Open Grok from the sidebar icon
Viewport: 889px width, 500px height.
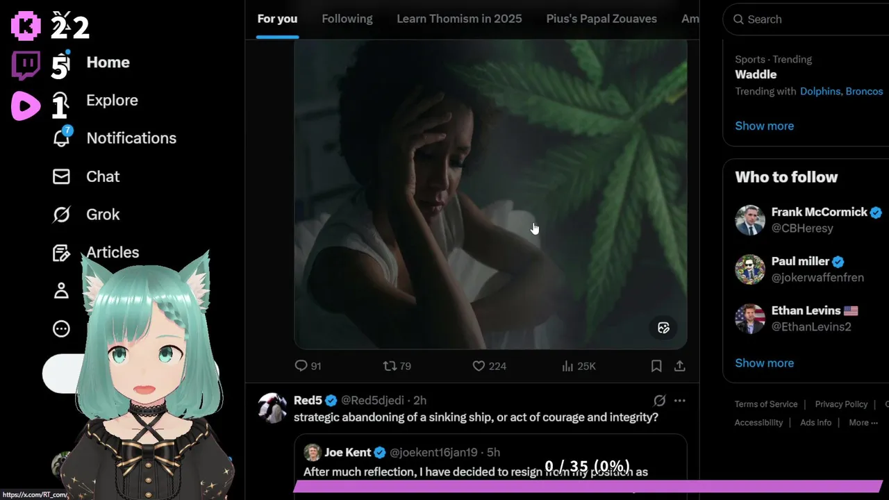61,215
